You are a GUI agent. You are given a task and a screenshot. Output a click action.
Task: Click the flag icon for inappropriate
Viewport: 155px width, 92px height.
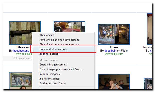(14, 58)
